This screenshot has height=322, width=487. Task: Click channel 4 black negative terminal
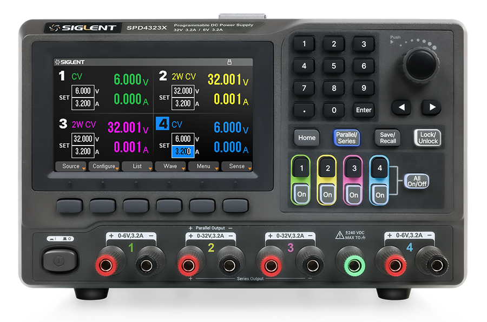click(x=437, y=266)
